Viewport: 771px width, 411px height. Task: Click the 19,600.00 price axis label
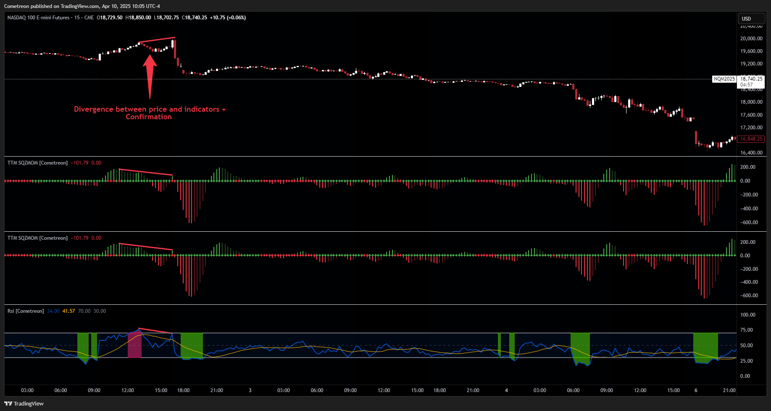pyautogui.click(x=751, y=51)
